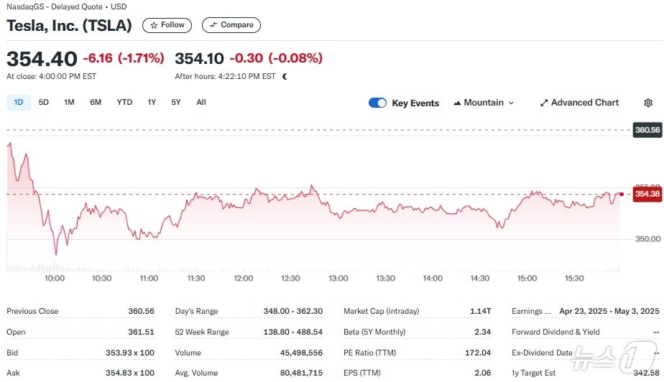Screen dimensions: 664x382
Task: Click the Advanced Chart expand icon
Action: pos(544,103)
